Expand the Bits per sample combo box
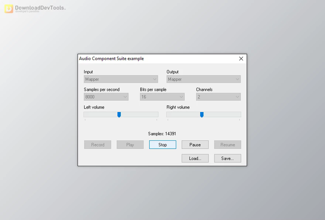This screenshot has height=220, width=325. point(162,97)
